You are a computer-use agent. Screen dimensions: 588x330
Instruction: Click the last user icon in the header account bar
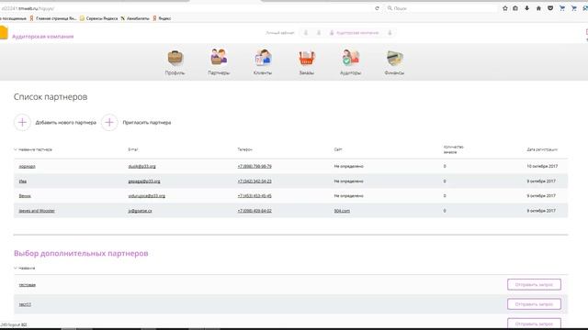click(x=390, y=33)
